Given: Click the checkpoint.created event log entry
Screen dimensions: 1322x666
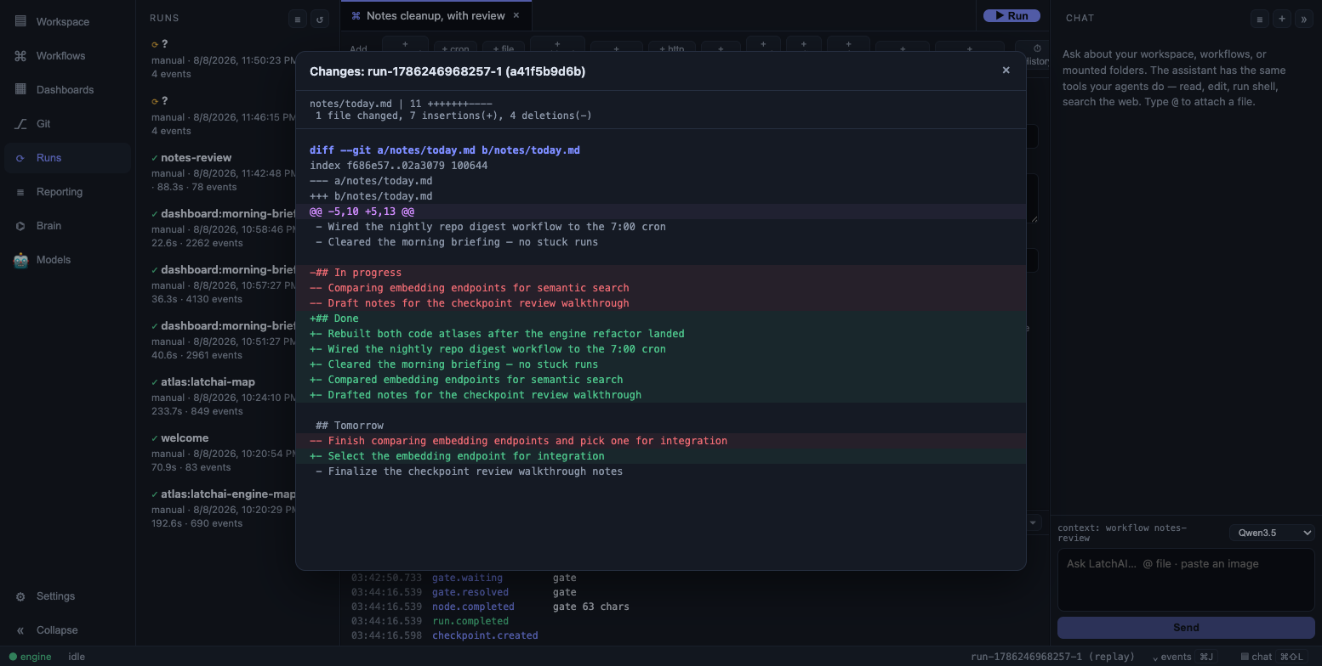Looking at the screenshot, I should pos(485,635).
